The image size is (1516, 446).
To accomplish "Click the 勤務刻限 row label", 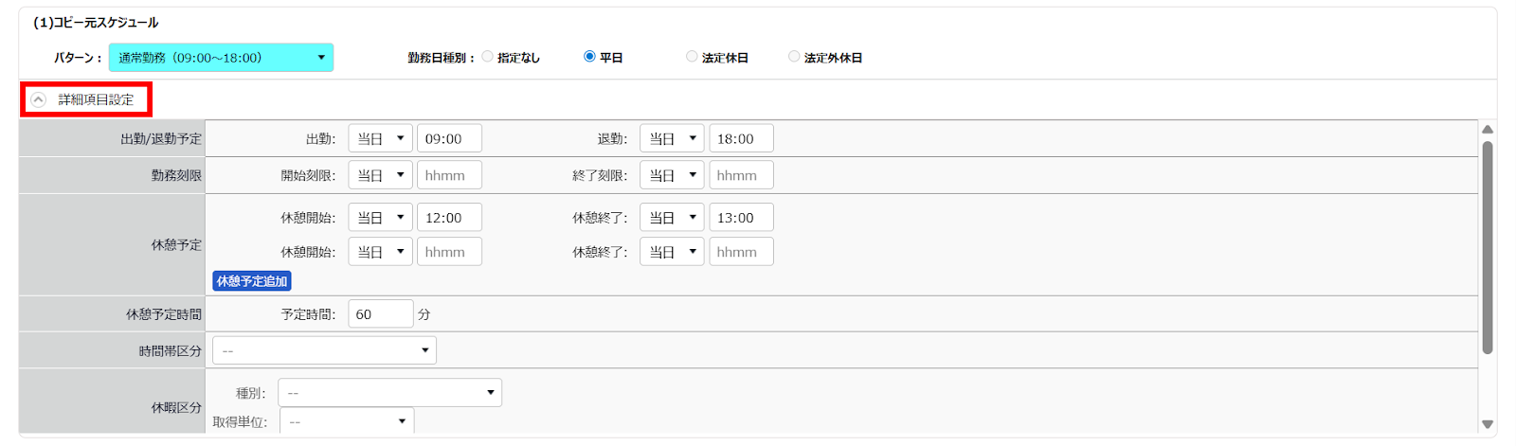I will coord(176,175).
